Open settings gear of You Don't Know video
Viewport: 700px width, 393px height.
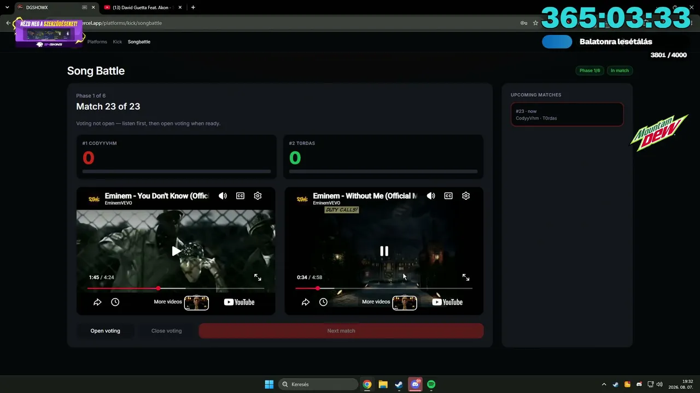point(258,196)
